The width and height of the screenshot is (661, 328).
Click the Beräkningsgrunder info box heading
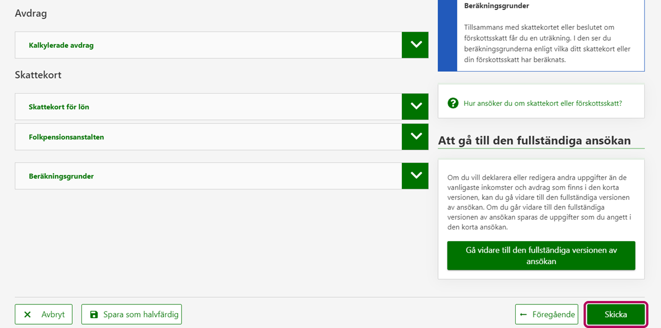(496, 6)
